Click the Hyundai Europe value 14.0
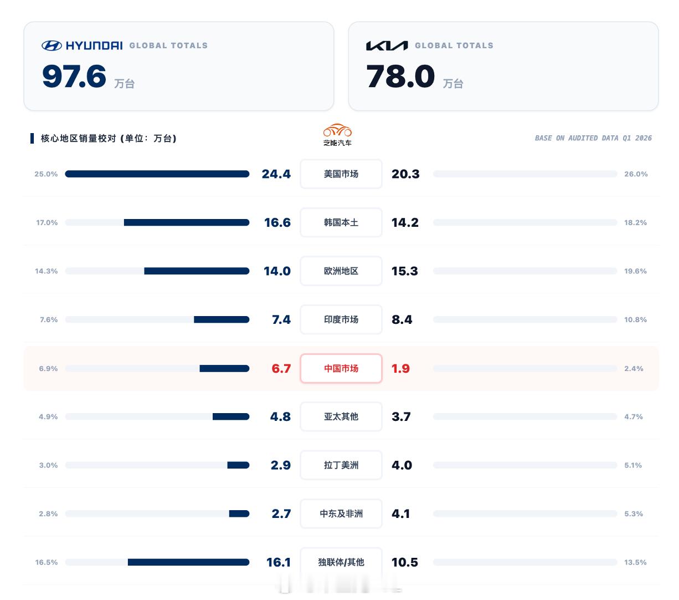679x600 pixels. coord(277,271)
